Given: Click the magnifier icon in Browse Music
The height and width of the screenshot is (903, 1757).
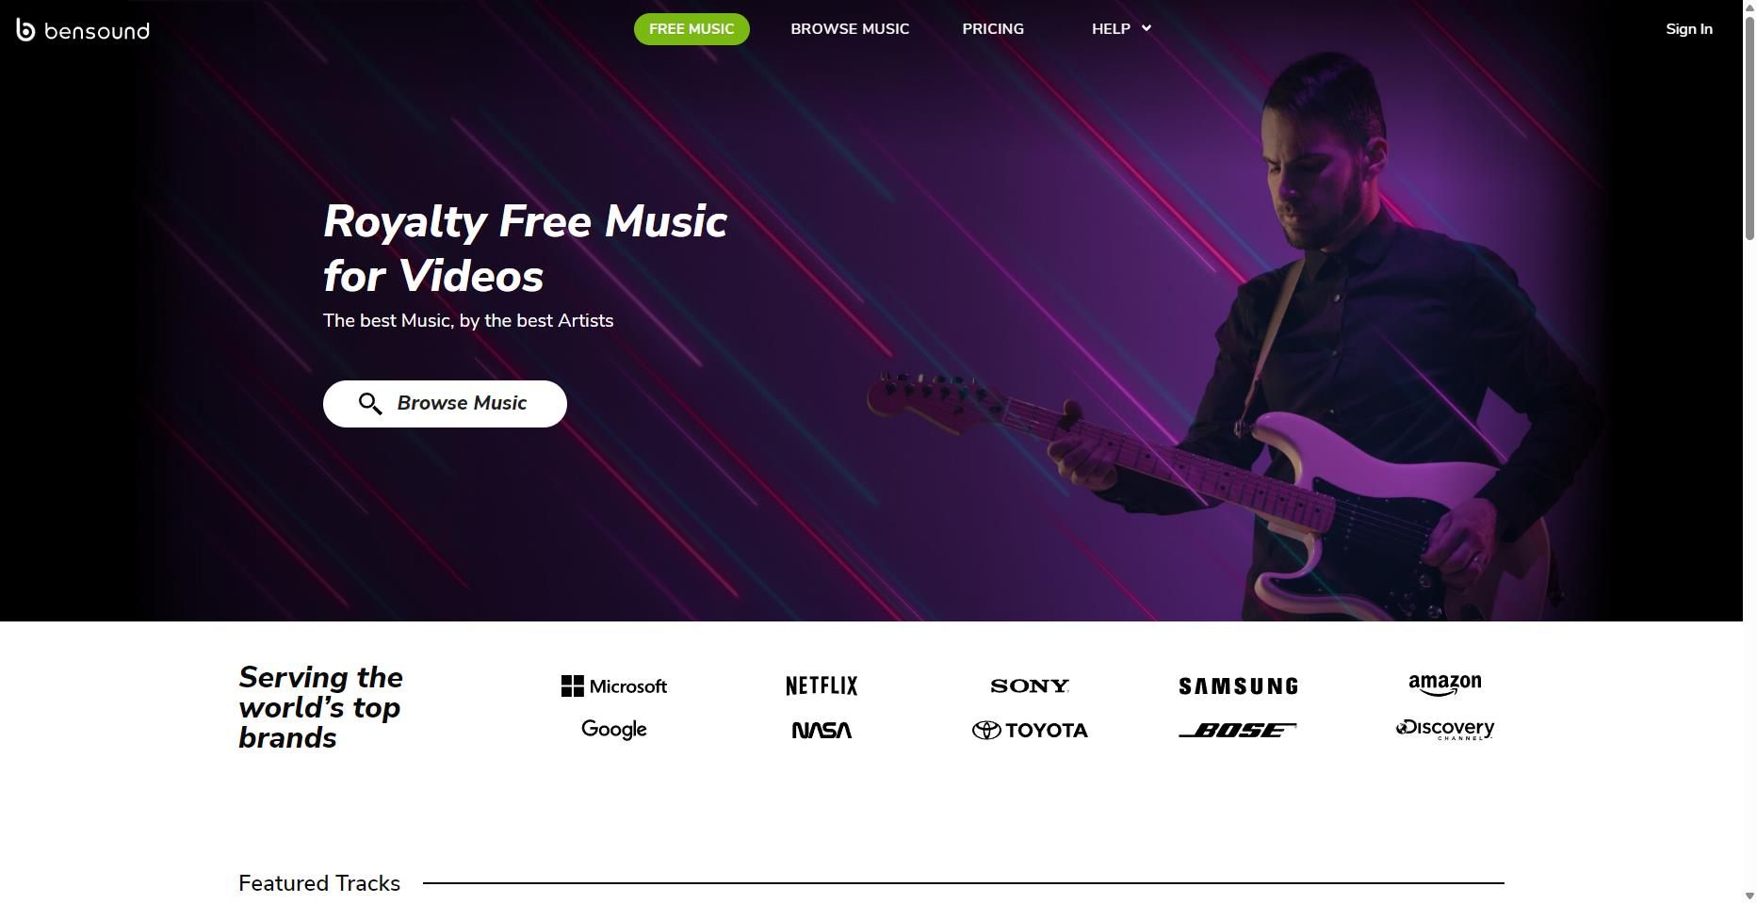Looking at the screenshot, I should [x=370, y=404].
